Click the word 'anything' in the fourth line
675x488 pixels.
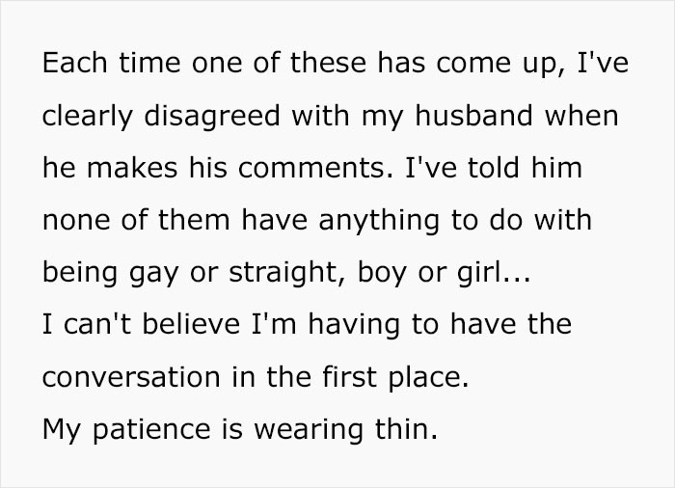379,222
